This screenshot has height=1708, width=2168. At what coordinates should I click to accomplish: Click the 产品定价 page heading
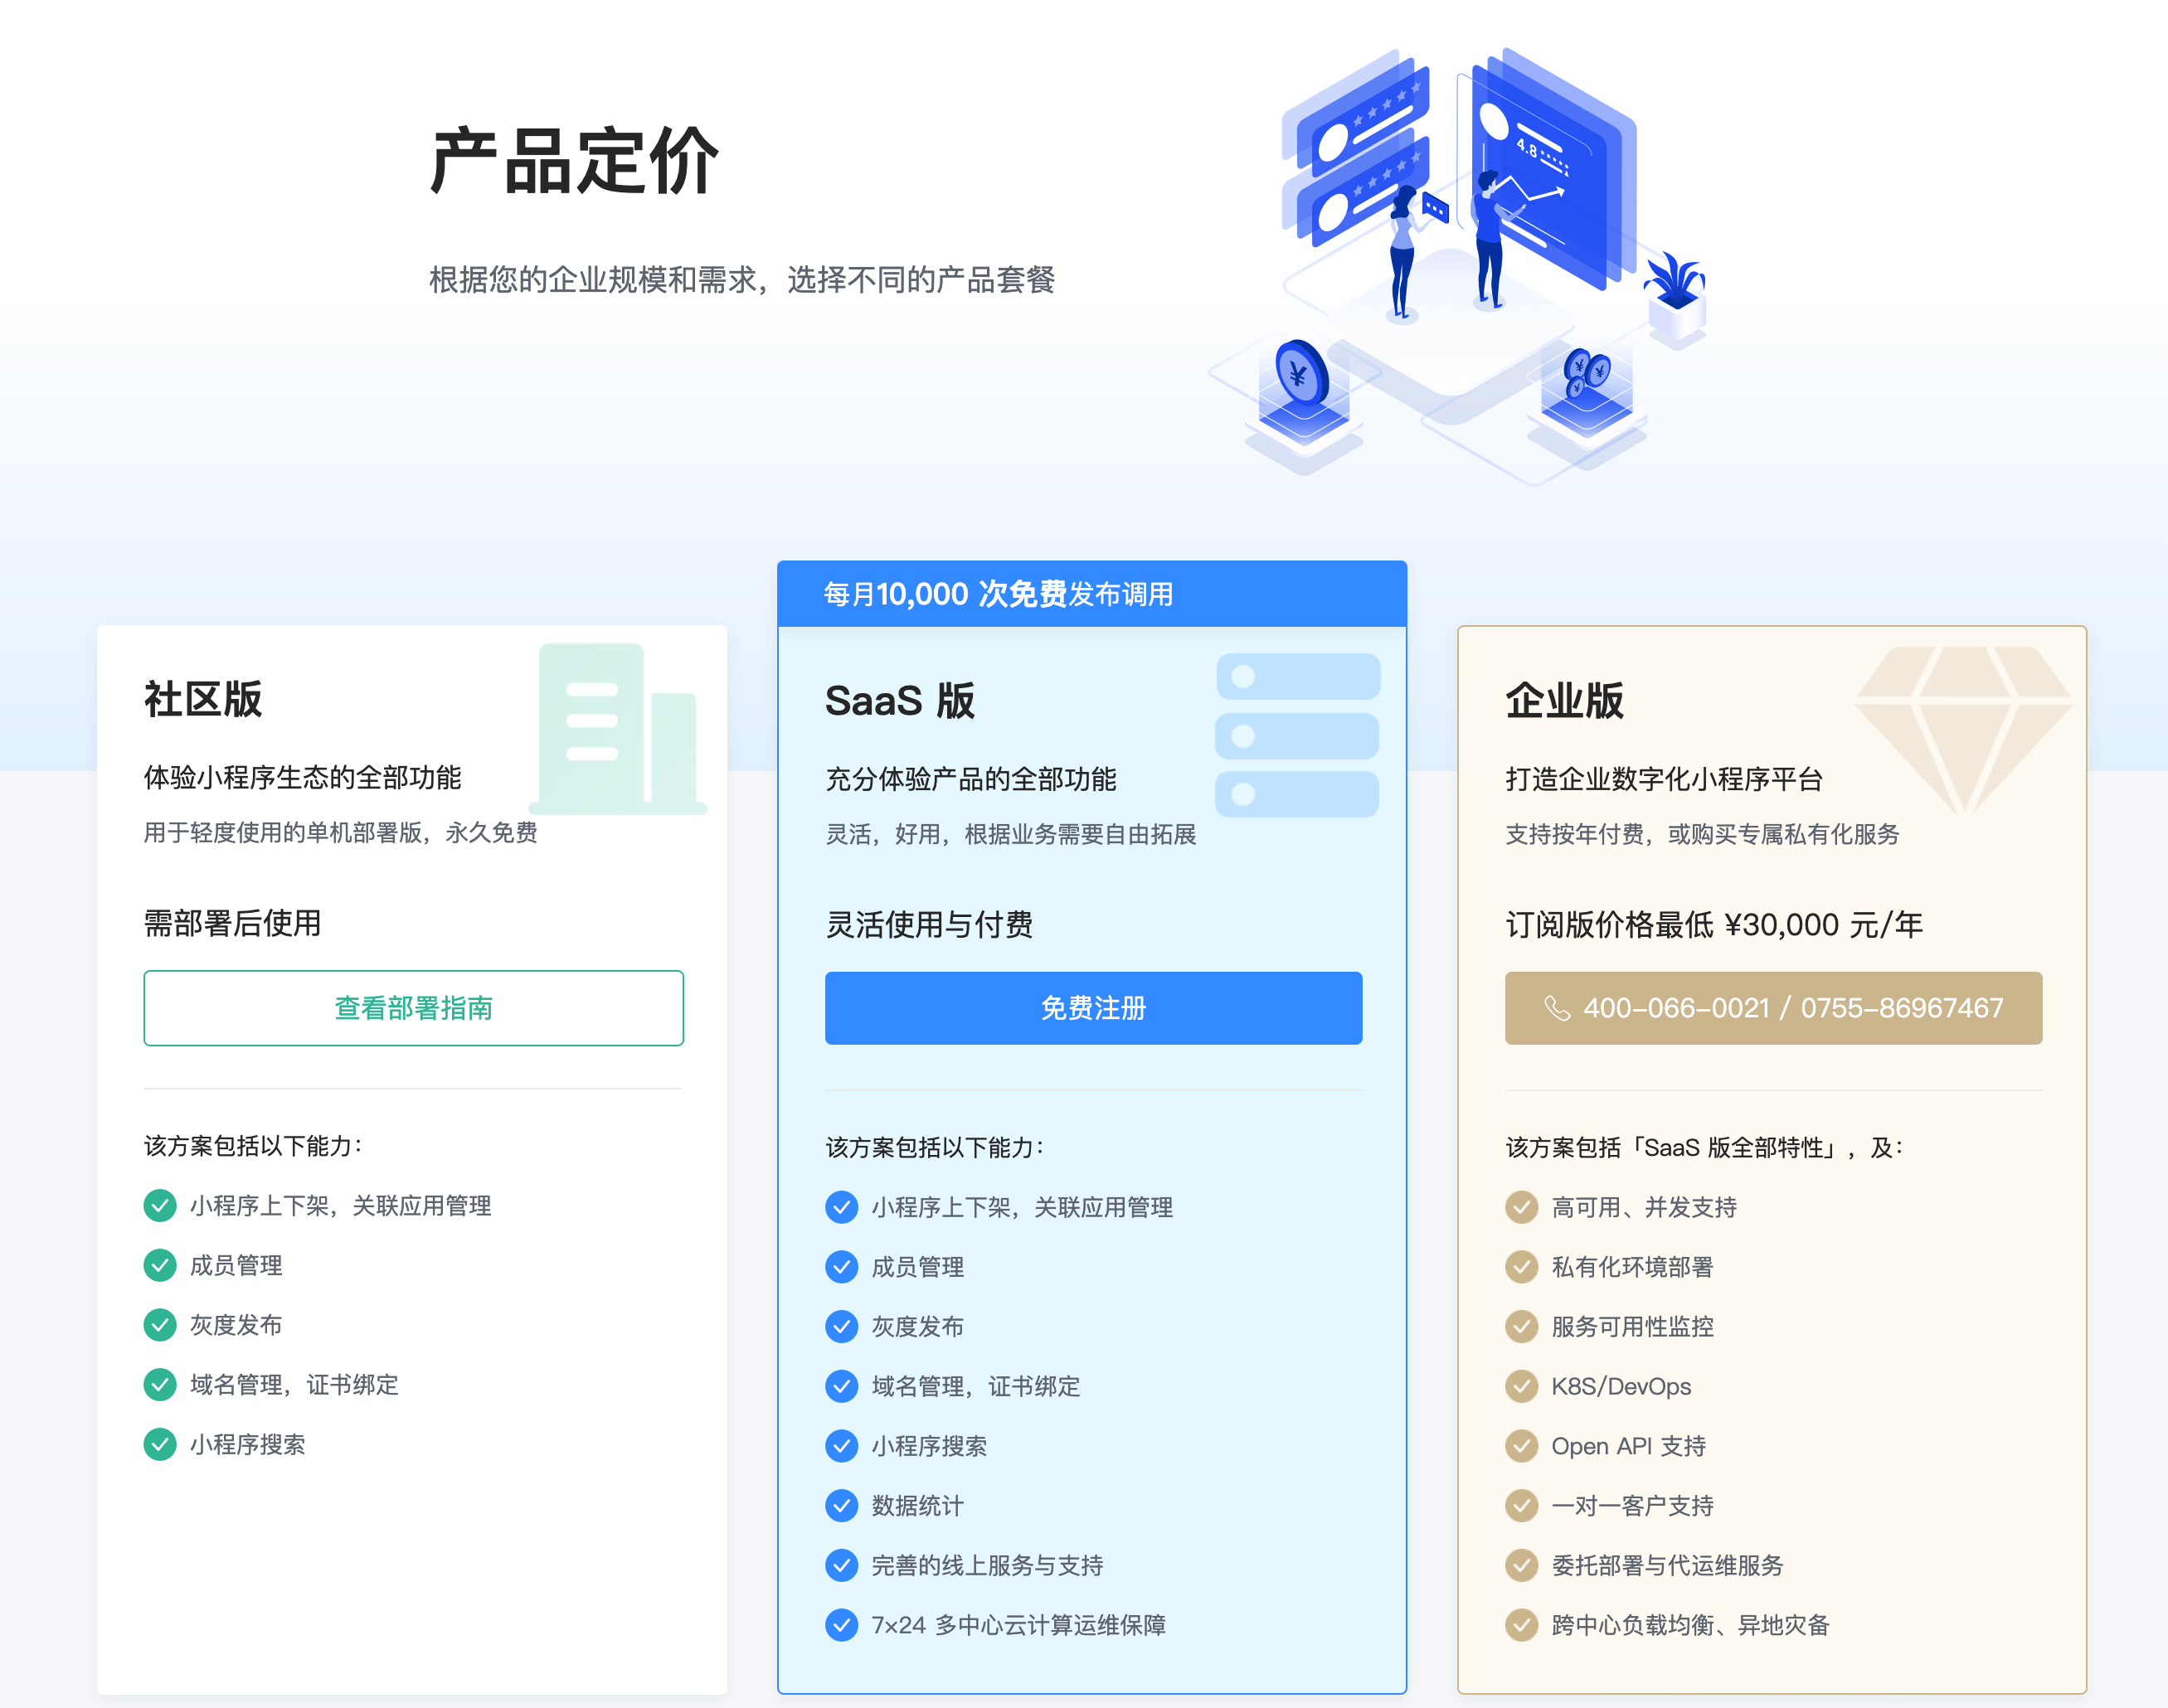pos(574,161)
